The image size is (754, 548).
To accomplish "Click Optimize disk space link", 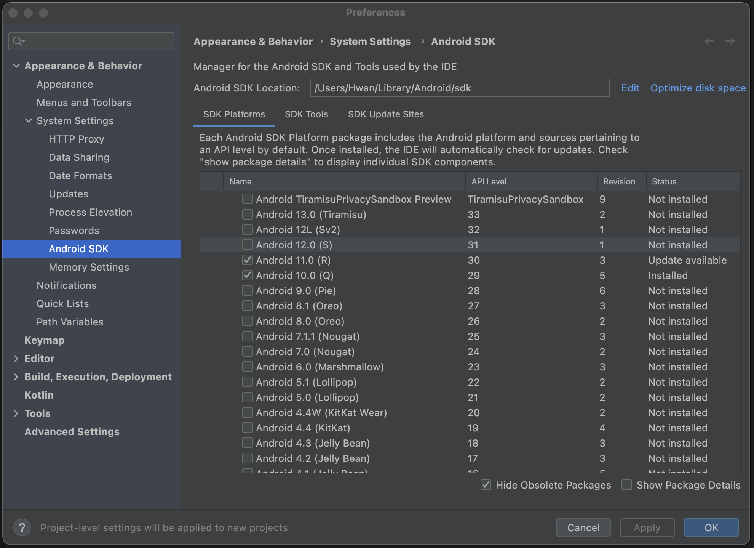I will pyautogui.click(x=698, y=88).
